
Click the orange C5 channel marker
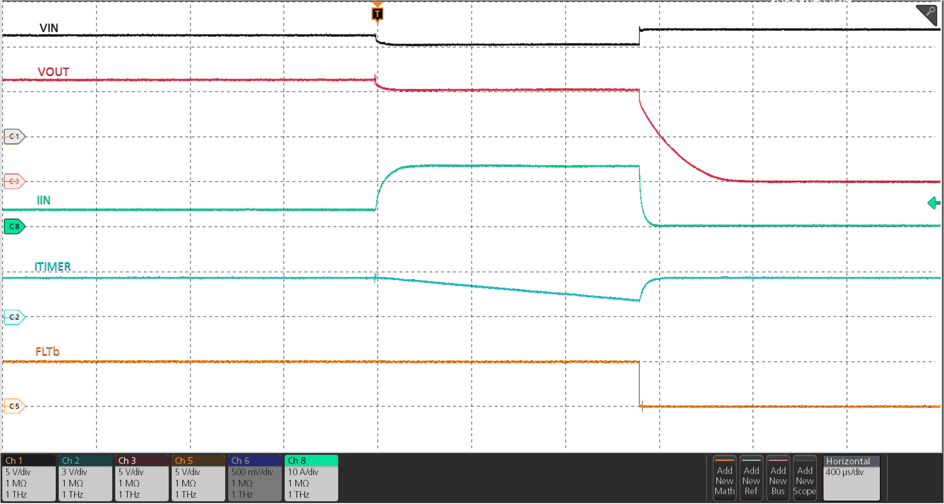14,406
